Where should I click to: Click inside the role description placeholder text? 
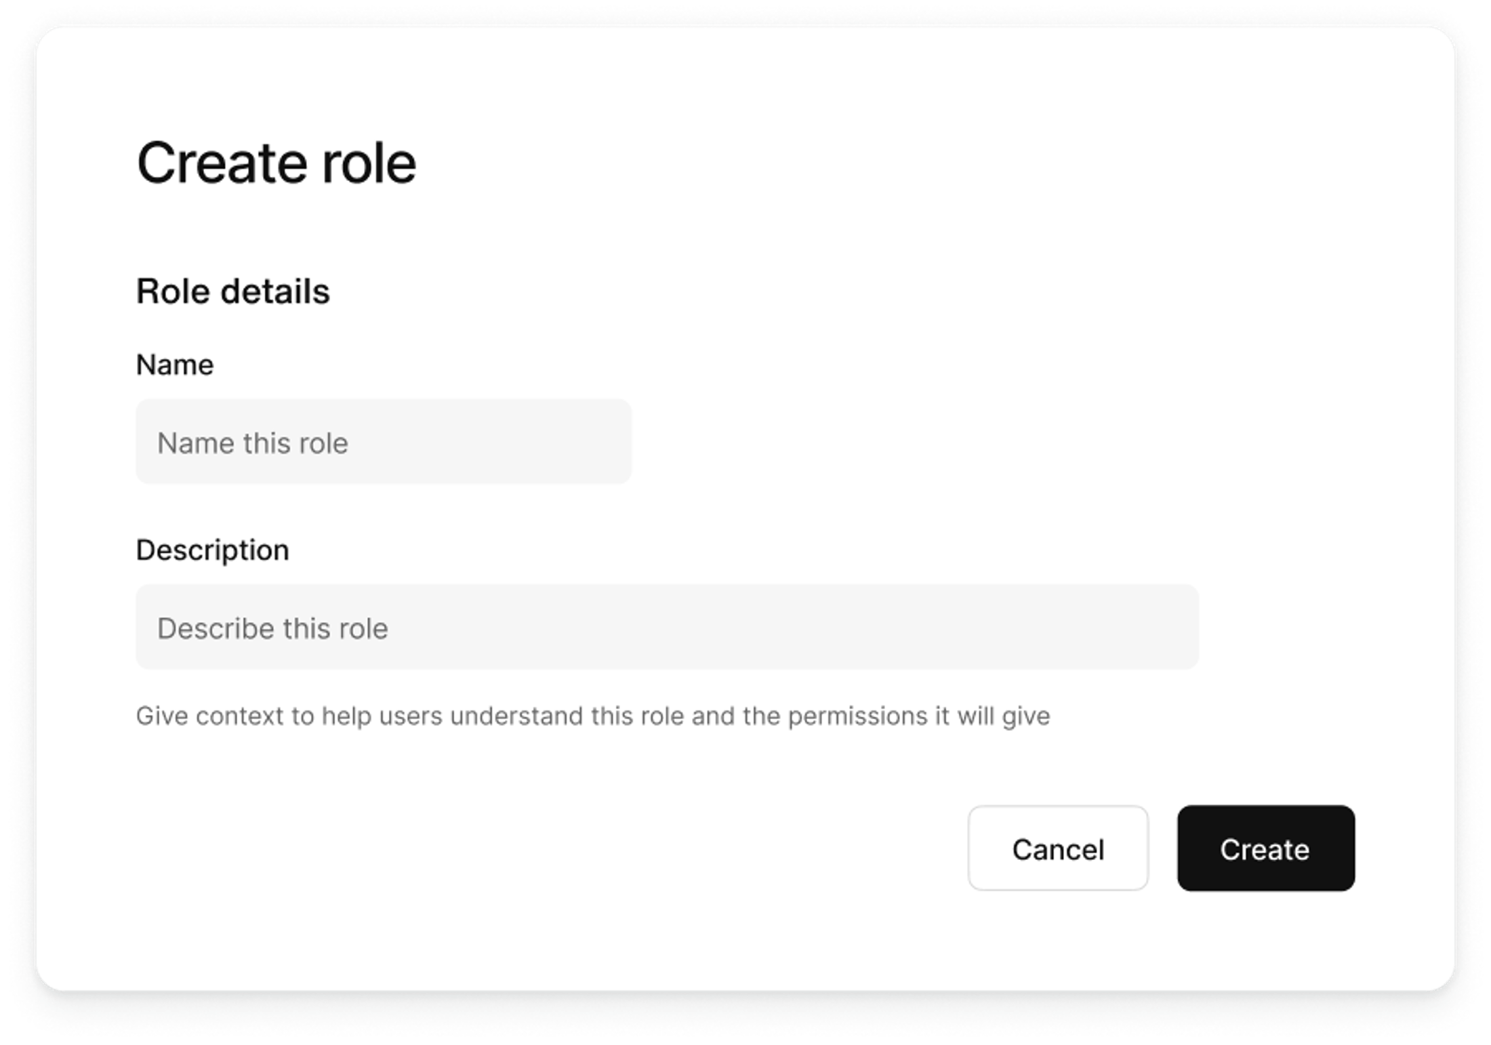tap(273, 627)
